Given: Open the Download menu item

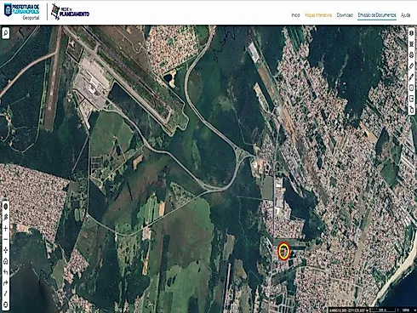Looking at the screenshot, I should 345,15.
